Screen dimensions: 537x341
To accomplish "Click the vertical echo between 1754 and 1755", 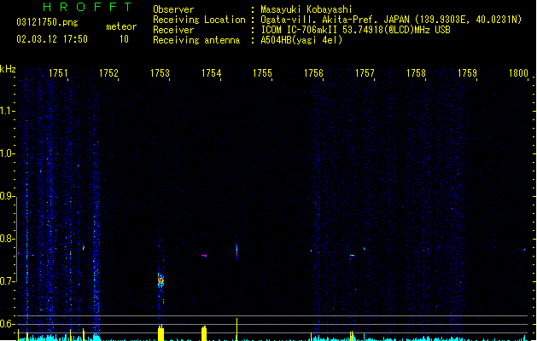I will click(x=236, y=251).
